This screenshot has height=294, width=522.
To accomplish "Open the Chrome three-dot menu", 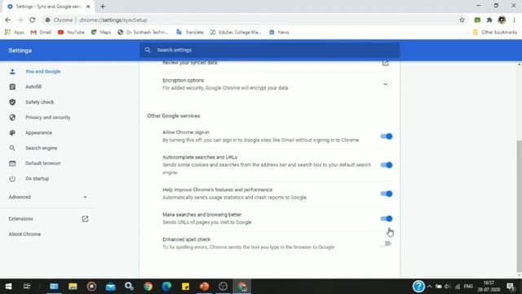I will [515, 20].
